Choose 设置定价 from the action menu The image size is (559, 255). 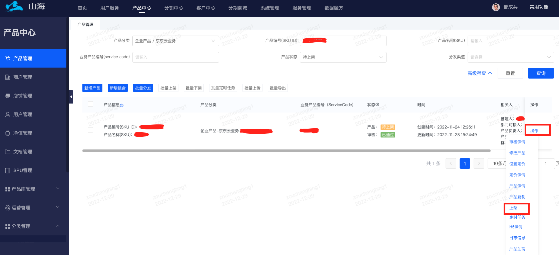click(517, 164)
